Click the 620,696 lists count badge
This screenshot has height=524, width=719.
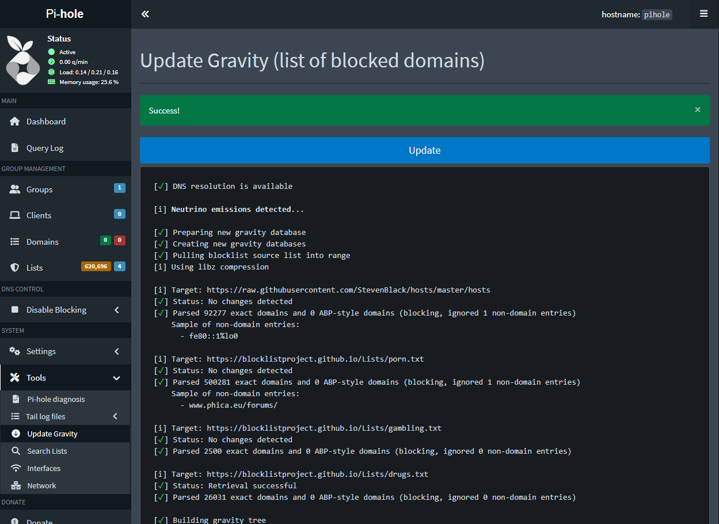coord(96,267)
